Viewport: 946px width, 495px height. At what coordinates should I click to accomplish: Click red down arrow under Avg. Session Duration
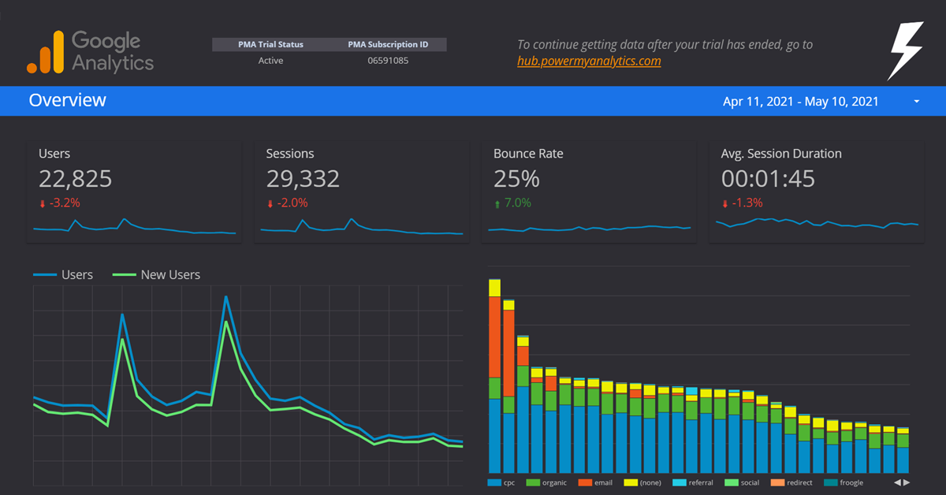point(725,203)
